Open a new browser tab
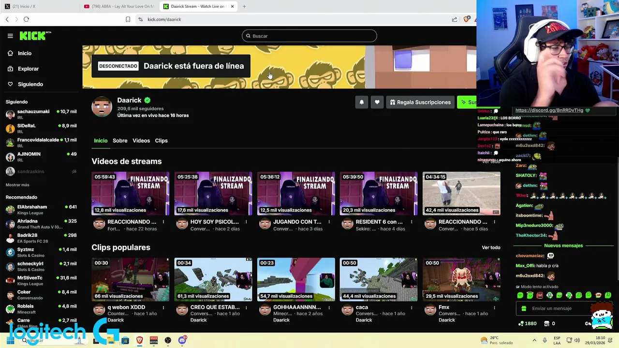This screenshot has height=348, width=619. click(244, 6)
